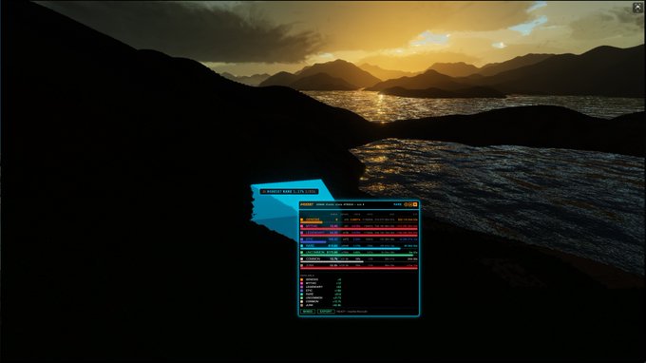Click the status text right of EXPORT button

tap(351, 312)
